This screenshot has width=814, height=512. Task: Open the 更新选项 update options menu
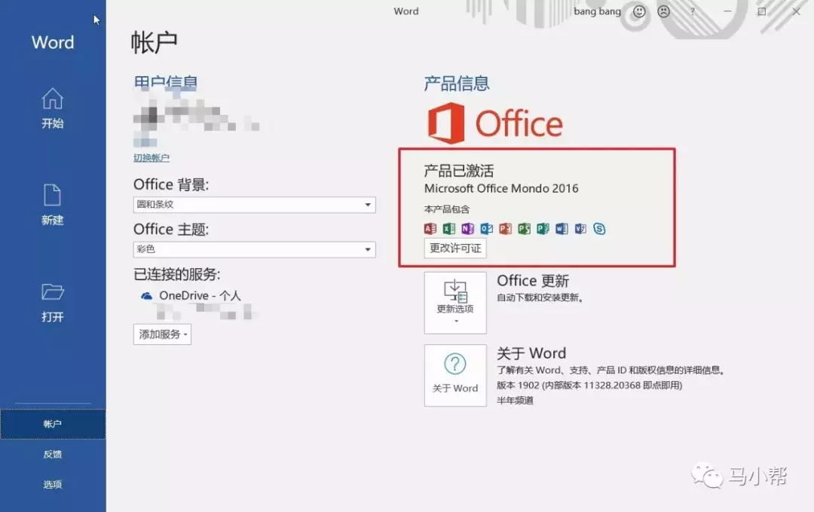455,303
